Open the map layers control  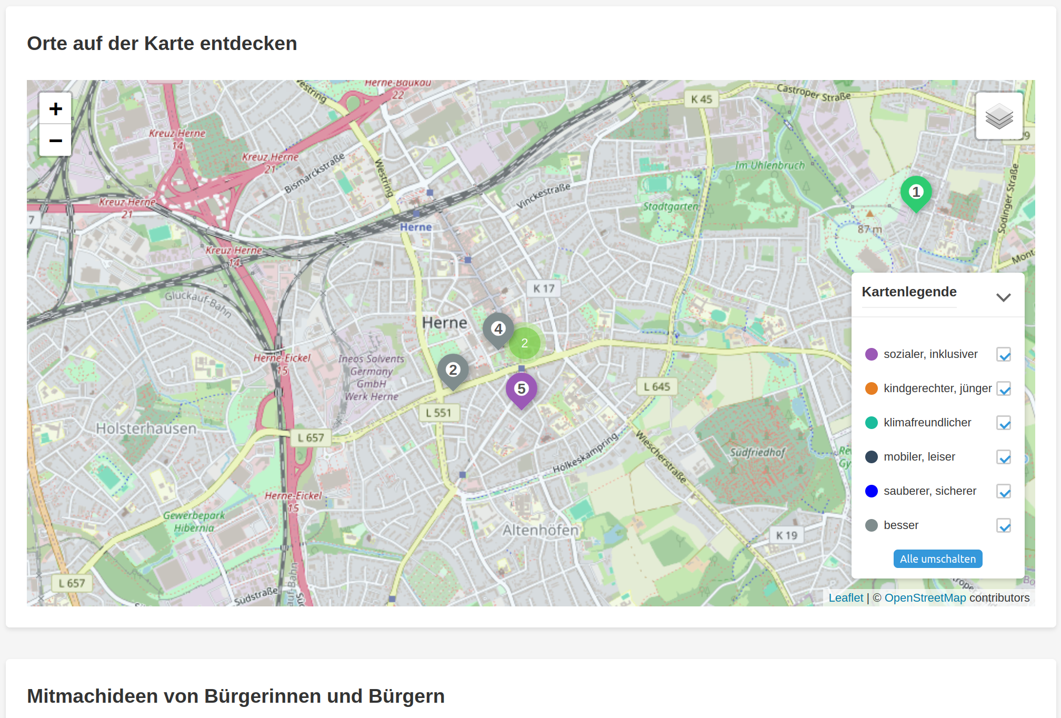[x=999, y=116]
